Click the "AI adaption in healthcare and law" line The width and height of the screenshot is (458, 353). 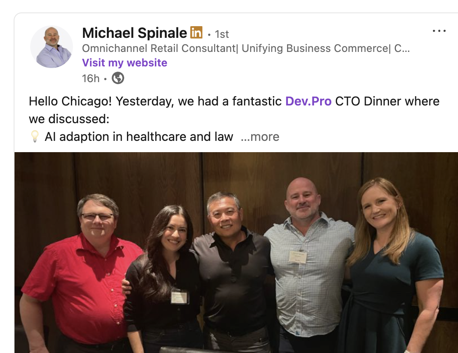click(x=139, y=137)
